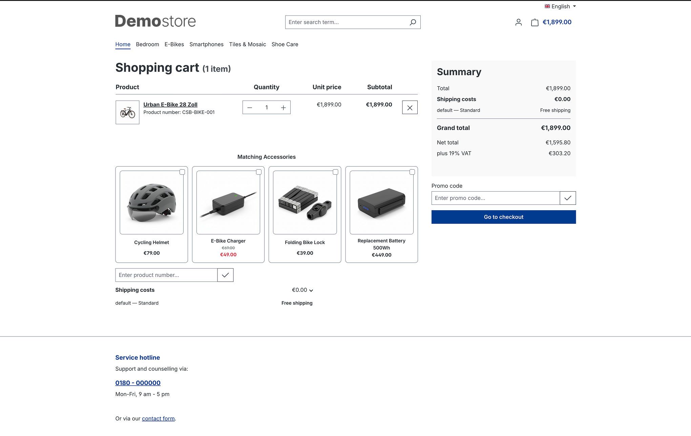
Task: Click Product number: CSB-BIKE-001 text
Action: [x=179, y=112]
